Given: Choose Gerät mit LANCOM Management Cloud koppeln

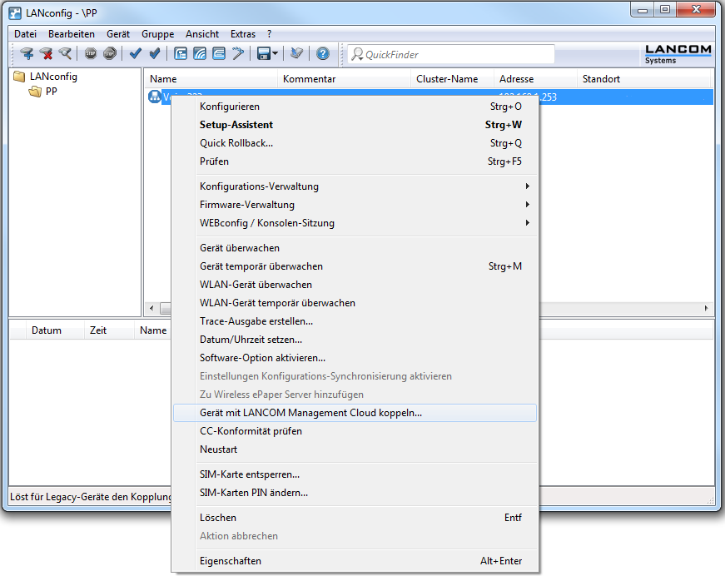Looking at the screenshot, I should point(310,413).
